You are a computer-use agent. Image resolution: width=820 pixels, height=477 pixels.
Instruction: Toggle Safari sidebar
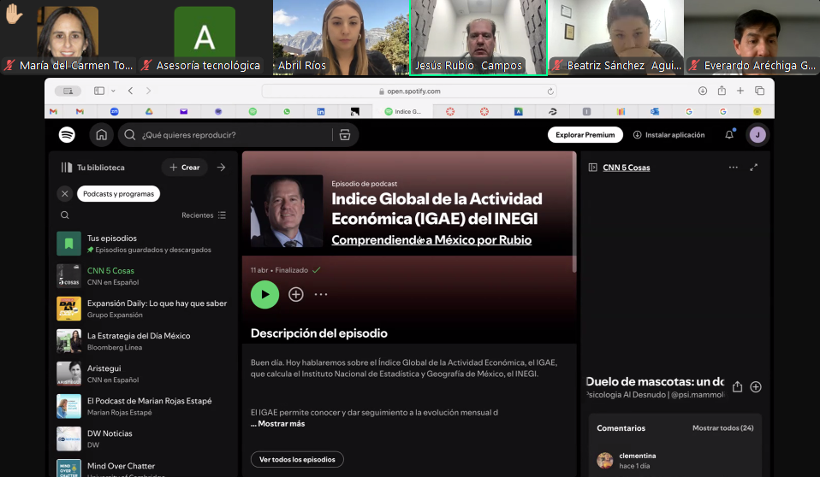pos(98,91)
